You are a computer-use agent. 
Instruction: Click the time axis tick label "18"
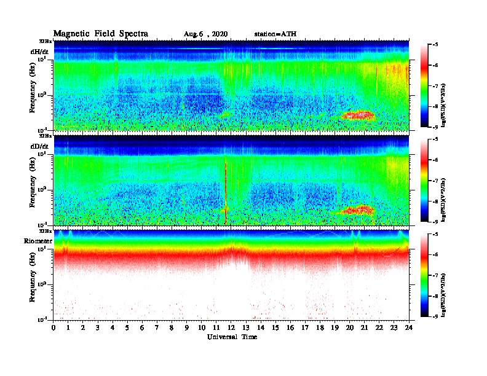click(x=320, y=328)
